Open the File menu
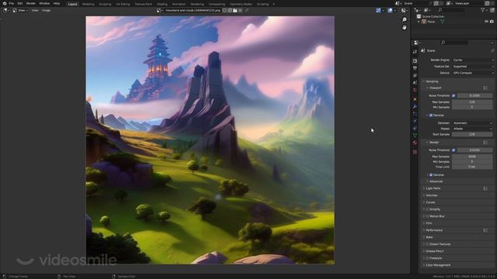497x279 pixels. click(12, 3)
